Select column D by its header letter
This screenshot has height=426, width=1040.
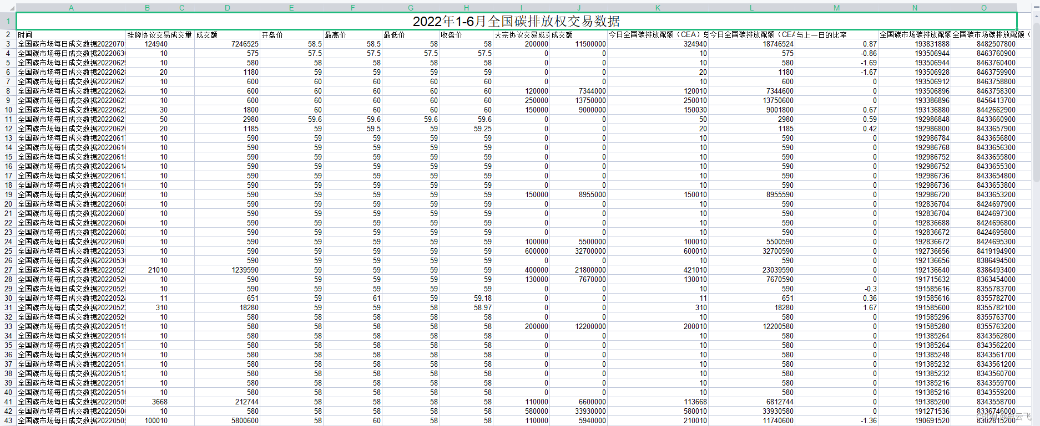(228, 8)
